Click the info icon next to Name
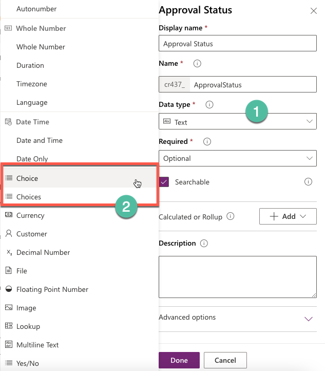 point(197,63)
